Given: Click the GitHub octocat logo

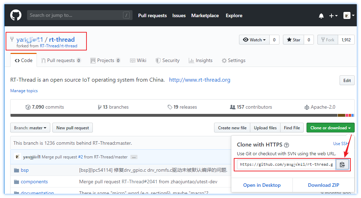Looking at the screenshot, I should tap(16, 15).
